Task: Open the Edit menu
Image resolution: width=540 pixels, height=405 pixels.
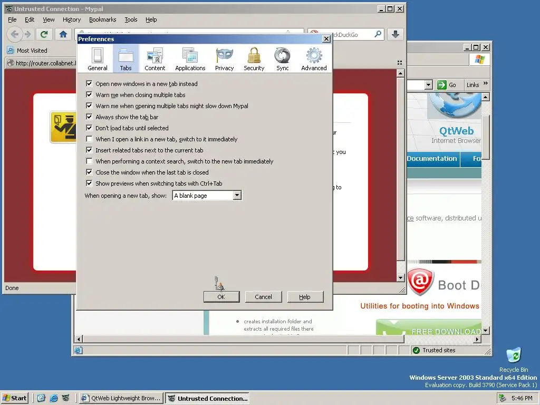Action: click(30, 20)
